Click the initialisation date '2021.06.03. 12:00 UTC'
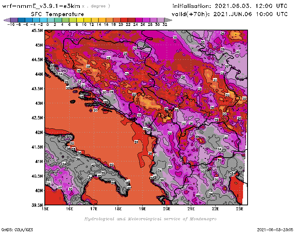 click(x=251, y=6)
